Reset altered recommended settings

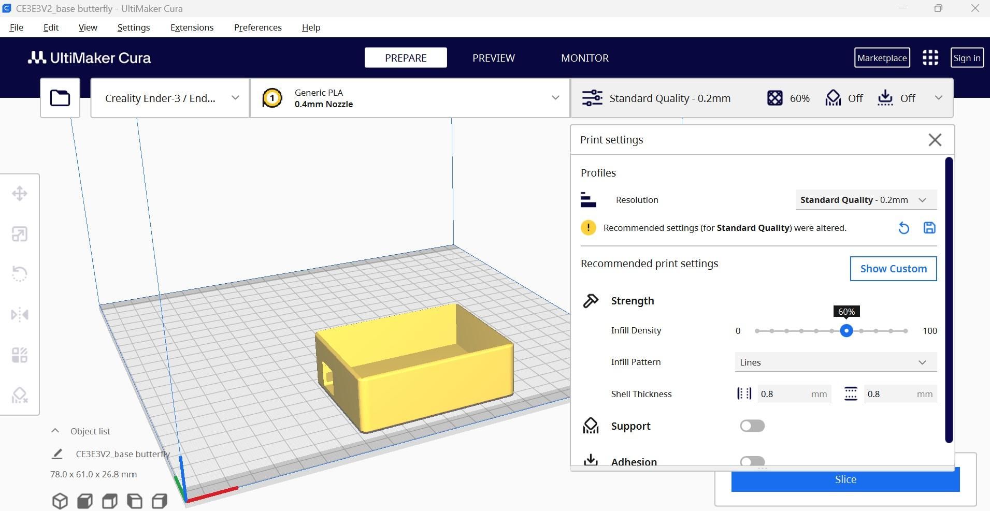pyautogui.click(x=903, y=228)
